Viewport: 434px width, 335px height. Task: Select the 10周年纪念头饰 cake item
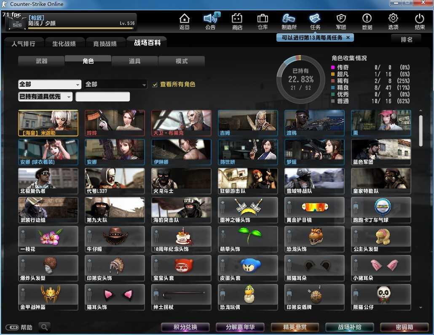pyautogui.click(x=181, y=239)
